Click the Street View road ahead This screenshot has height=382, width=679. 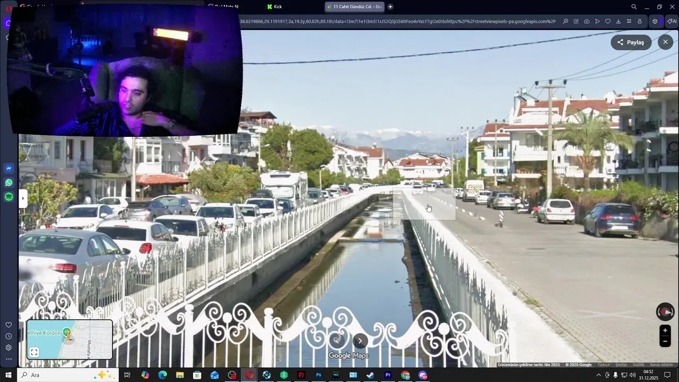pos(424,204)
